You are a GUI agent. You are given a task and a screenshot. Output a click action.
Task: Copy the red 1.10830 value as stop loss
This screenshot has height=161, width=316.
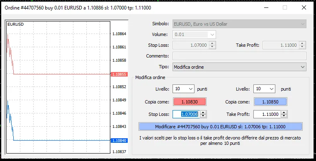point(190,102)
